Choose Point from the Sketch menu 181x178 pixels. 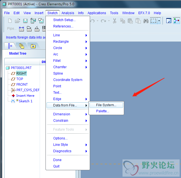[68, 86]
